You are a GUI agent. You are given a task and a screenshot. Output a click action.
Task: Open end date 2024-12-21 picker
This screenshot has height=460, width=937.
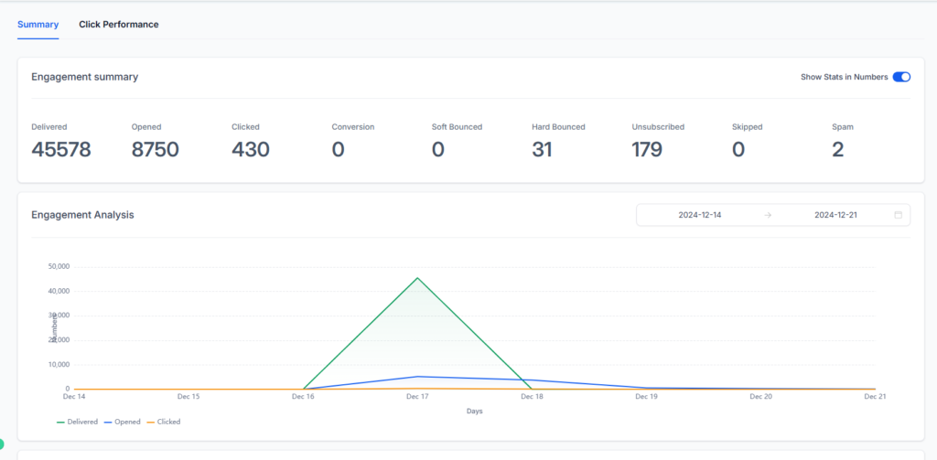(835, 215)
